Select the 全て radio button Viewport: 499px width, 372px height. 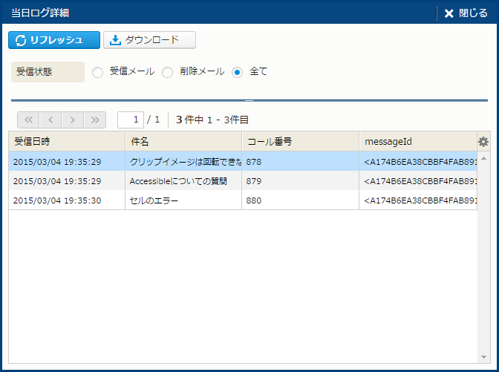pos(238,72)
